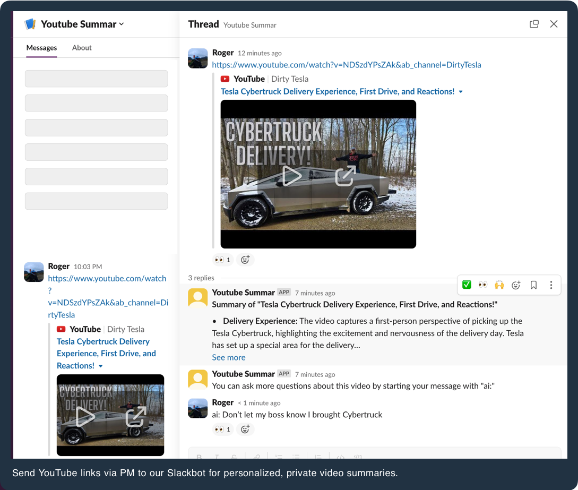The image size is (578, 490).
Task: Play video thumbnail in Messages pane
Action: tap(85, 417)
